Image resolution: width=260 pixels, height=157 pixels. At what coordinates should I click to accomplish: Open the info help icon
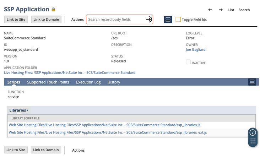[x=253, y=132]
